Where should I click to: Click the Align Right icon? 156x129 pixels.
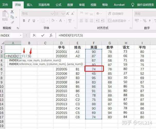91,21
